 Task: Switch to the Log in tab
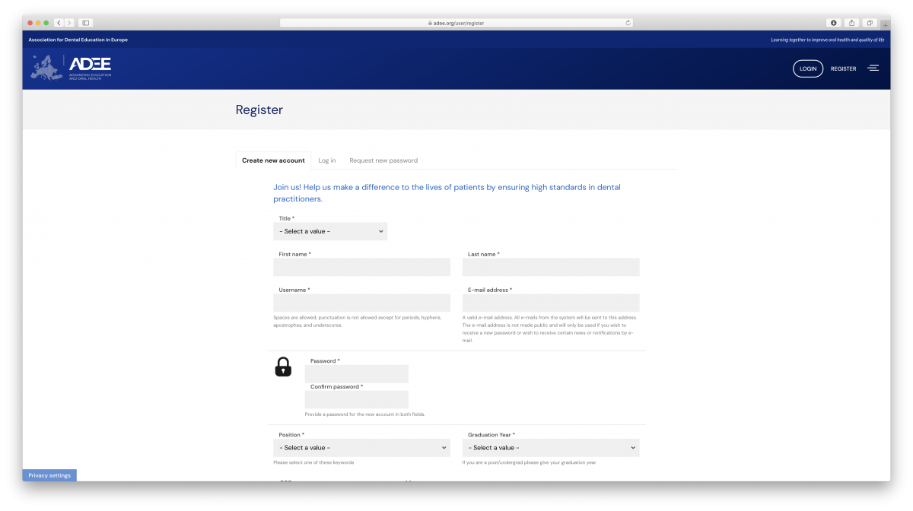point(327,160)
